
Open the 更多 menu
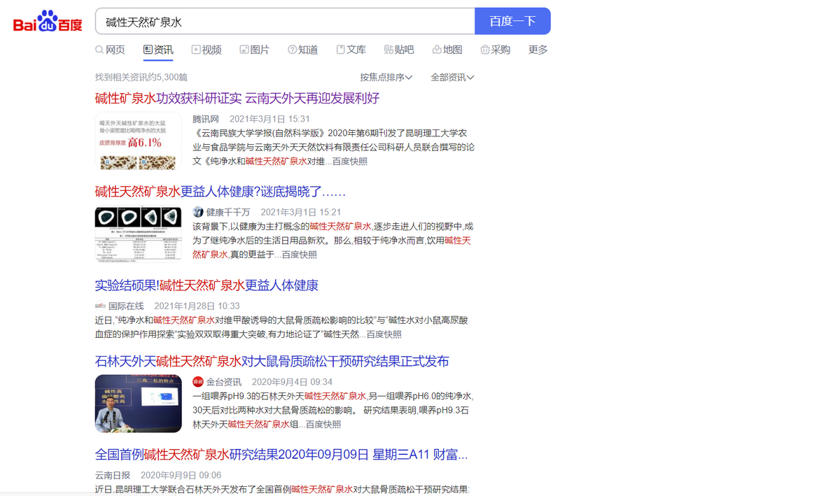(538, 50)
